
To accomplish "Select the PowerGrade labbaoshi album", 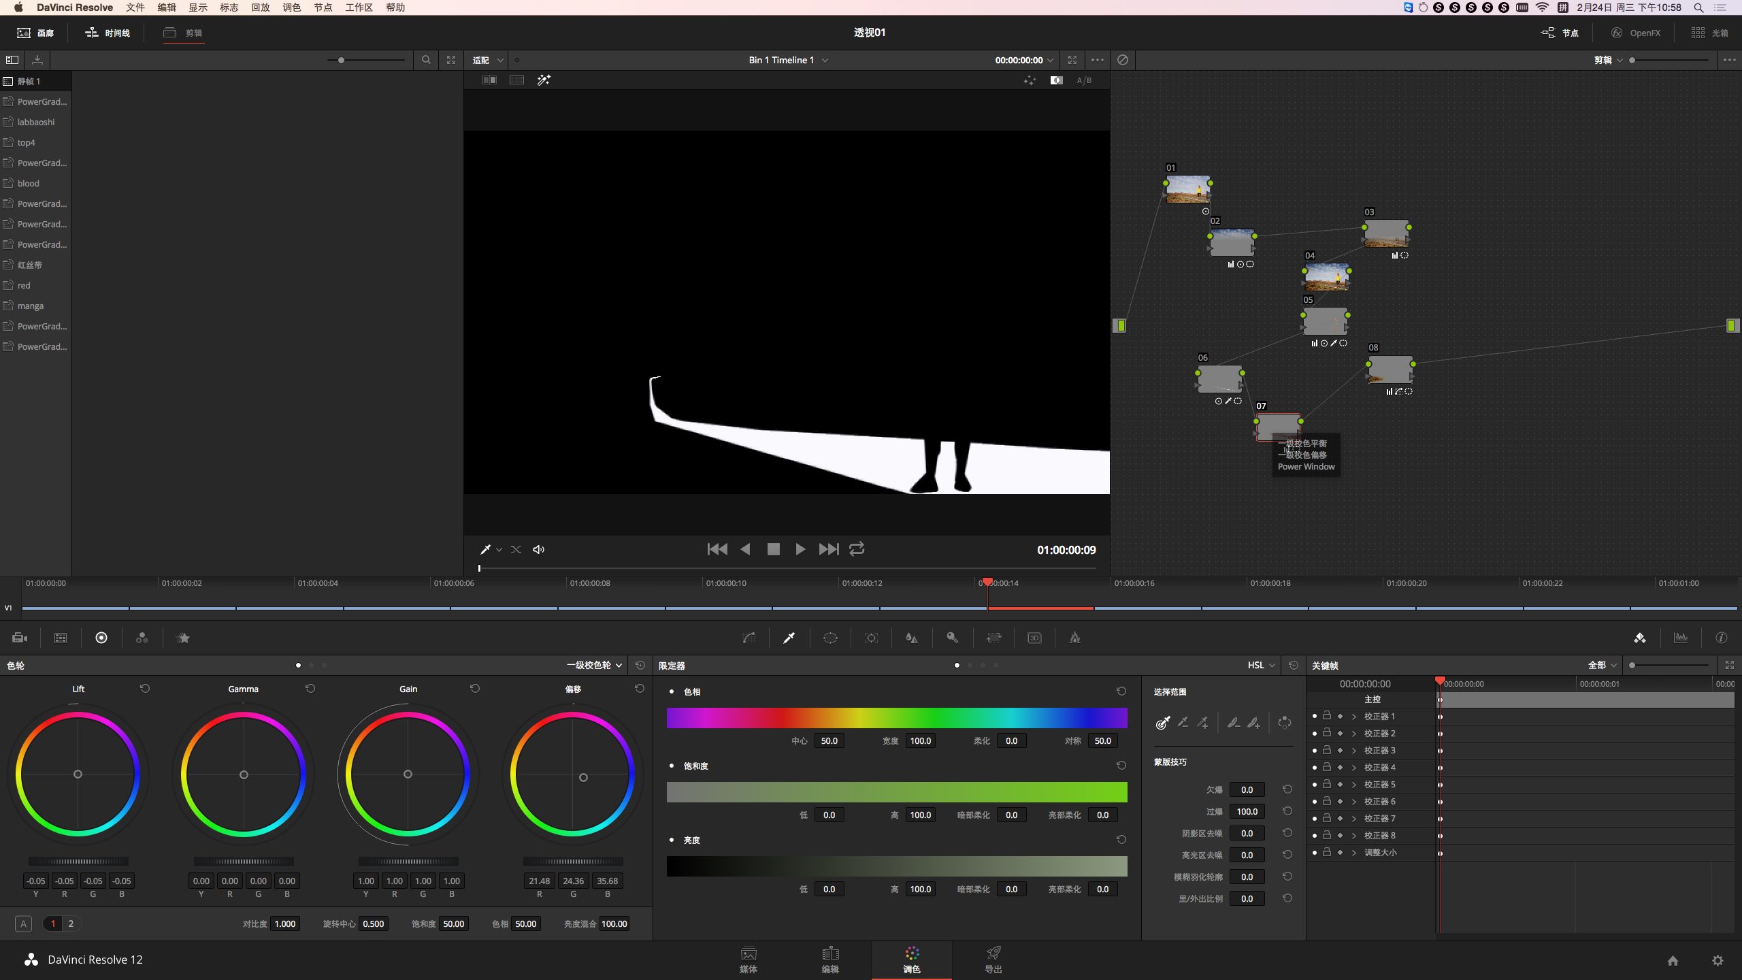I will pos(36,122).
